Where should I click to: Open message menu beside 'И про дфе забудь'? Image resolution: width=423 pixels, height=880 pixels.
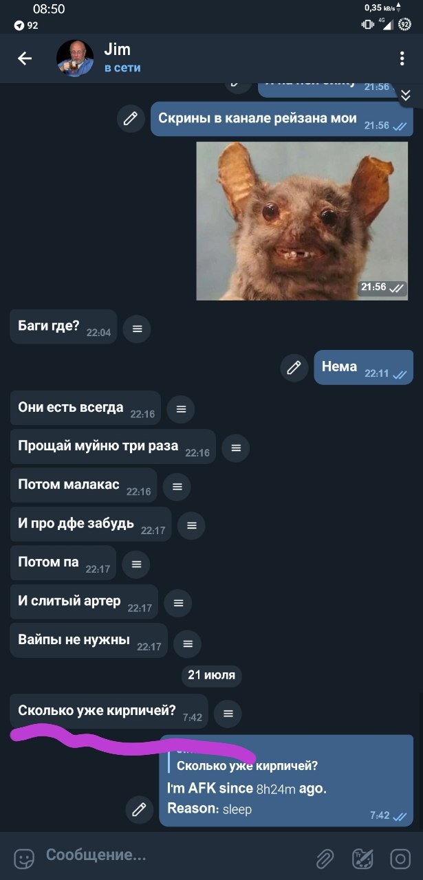[191, 525]
